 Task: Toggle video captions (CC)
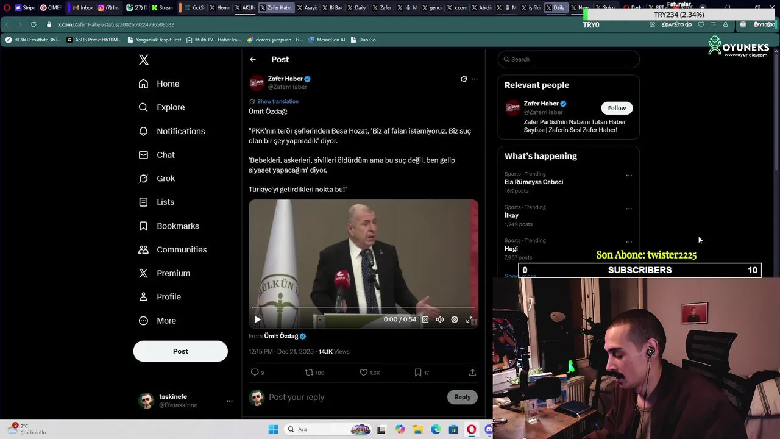[425, 319]
